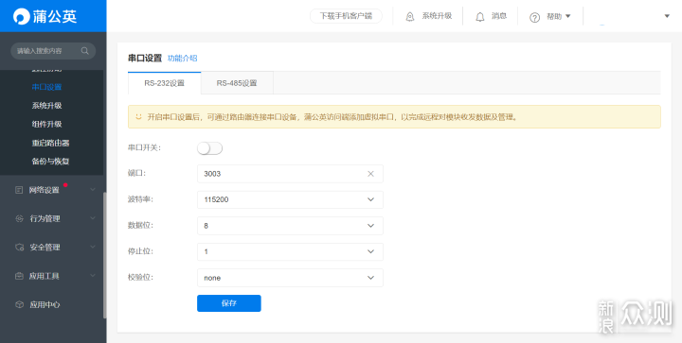Open the 消息 bell notifications icon
Screen dimensions: 682x343
tap(479, 16)
